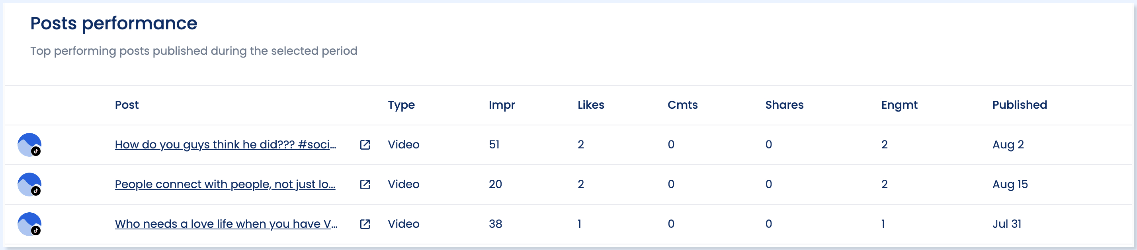
Task: Click the Posts performance heading
Action: [114, 23]
